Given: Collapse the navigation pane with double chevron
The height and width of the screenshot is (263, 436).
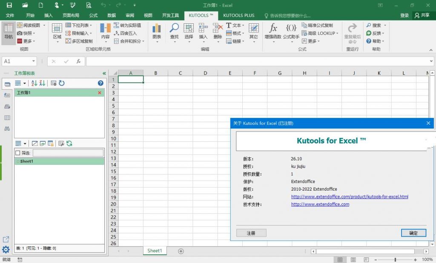Looking at the screenshot, I should [104, 73].
